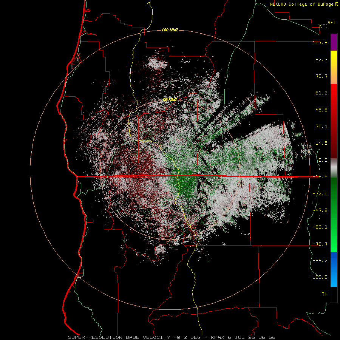Screen dimensions: 340x340
Task: Pick the purple segment of the velocity color bar
Action: pyautogui.click(x=334, y=42)
